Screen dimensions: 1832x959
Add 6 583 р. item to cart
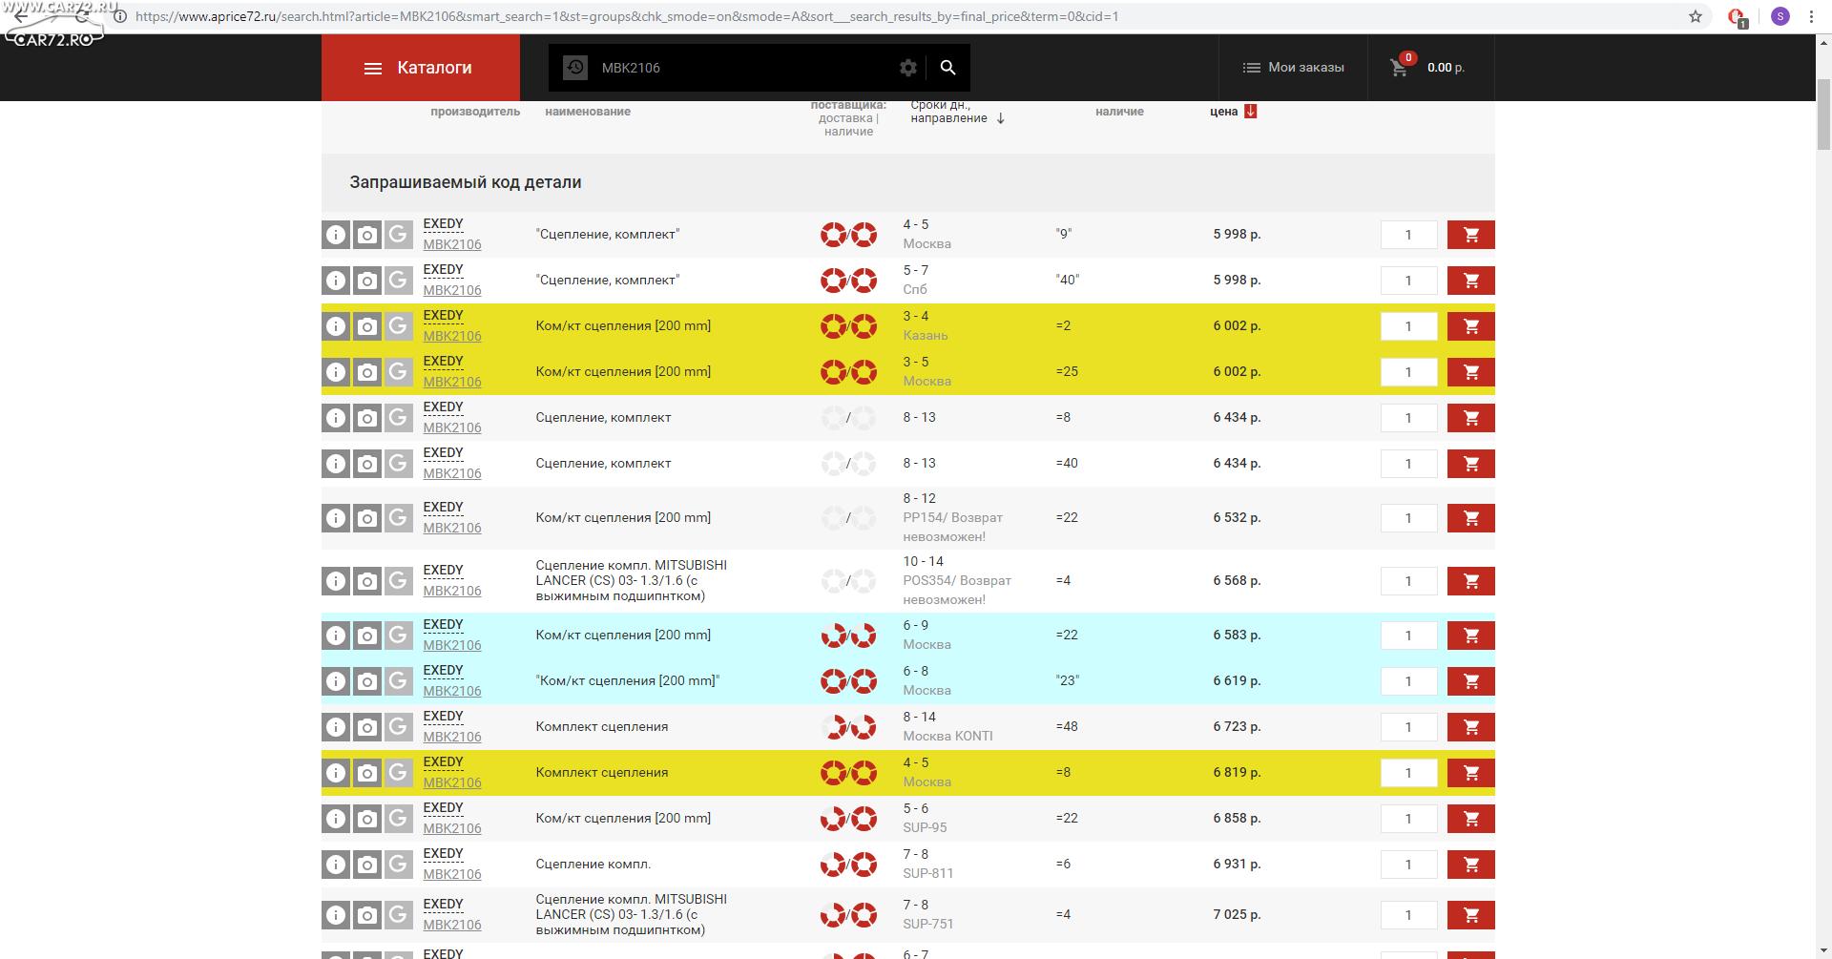1470,636
